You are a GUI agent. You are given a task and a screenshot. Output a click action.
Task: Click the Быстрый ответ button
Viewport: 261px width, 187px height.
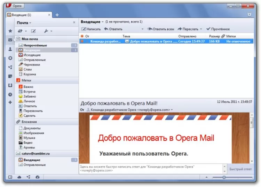coord(240,169)
